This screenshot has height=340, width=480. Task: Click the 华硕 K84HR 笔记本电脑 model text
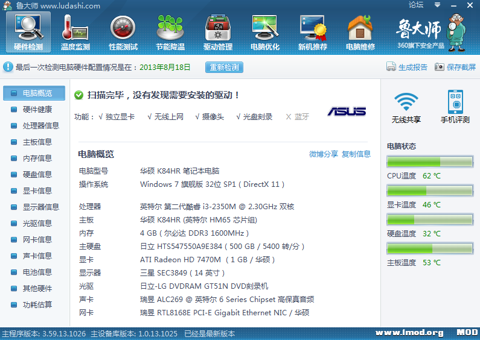click(x=180, y=171)
